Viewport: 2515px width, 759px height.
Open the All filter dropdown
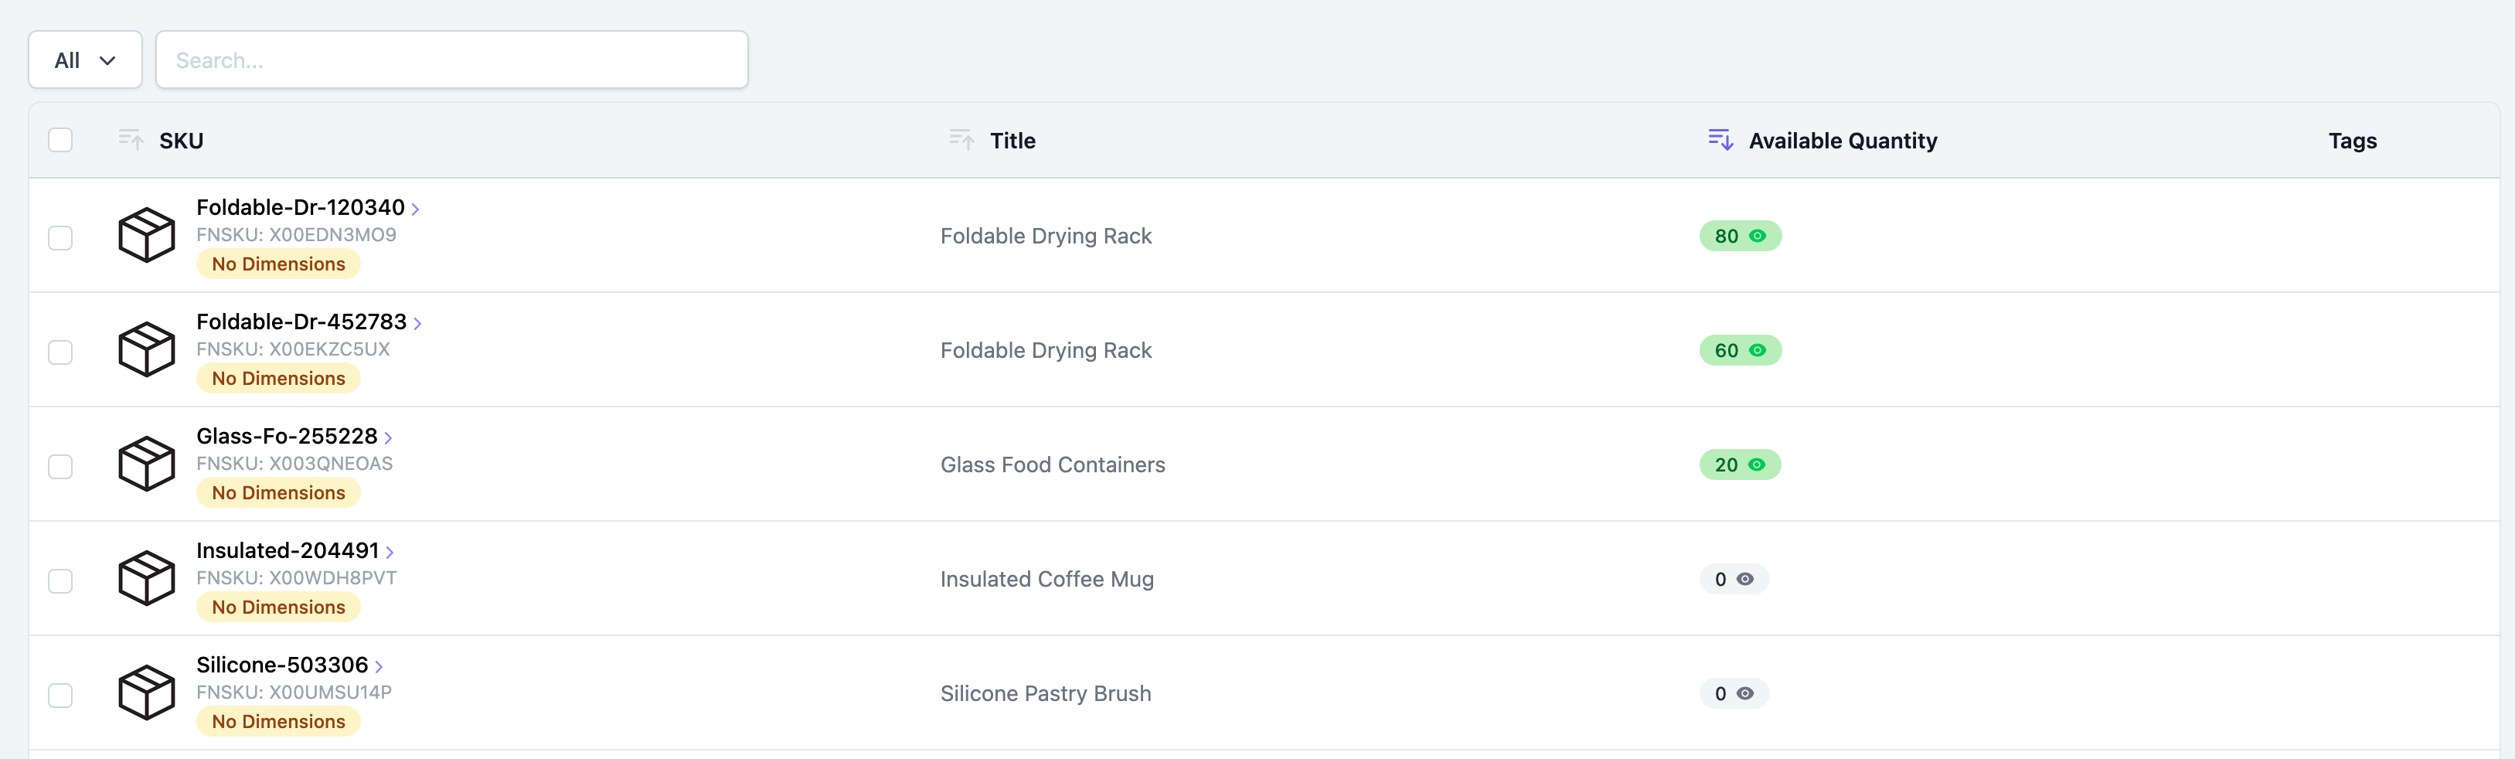point(85,60)
